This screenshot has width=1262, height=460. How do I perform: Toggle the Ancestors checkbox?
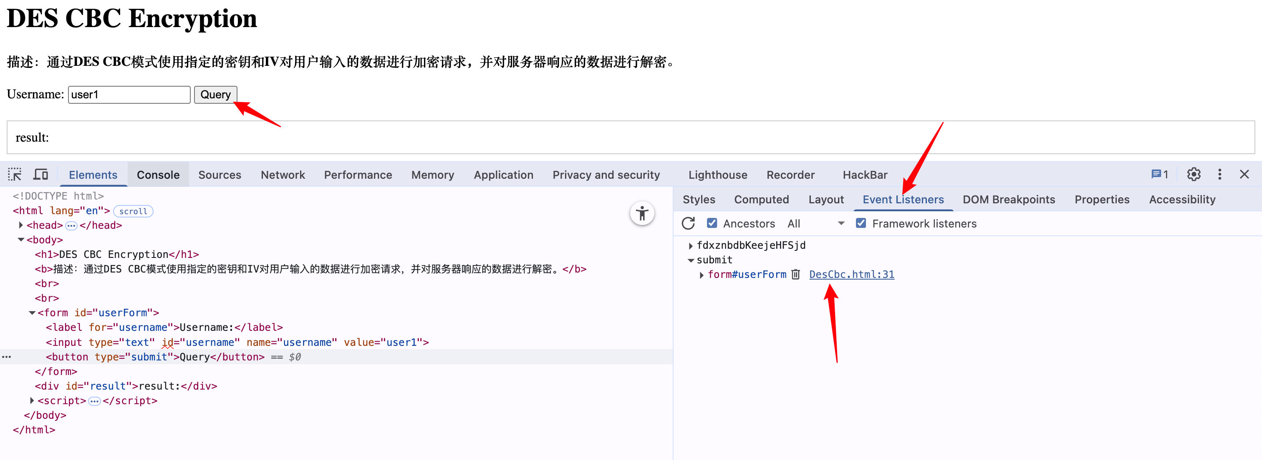pos(712,224)
